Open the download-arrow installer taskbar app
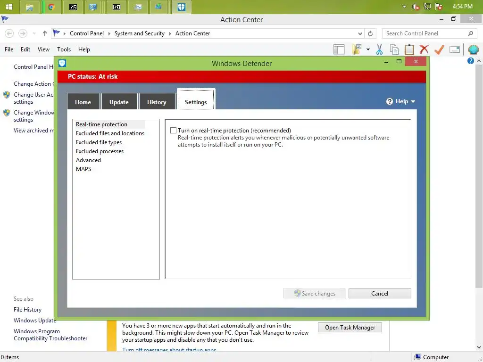This screenshot has height=362, width=483. (x=158, y=7)
